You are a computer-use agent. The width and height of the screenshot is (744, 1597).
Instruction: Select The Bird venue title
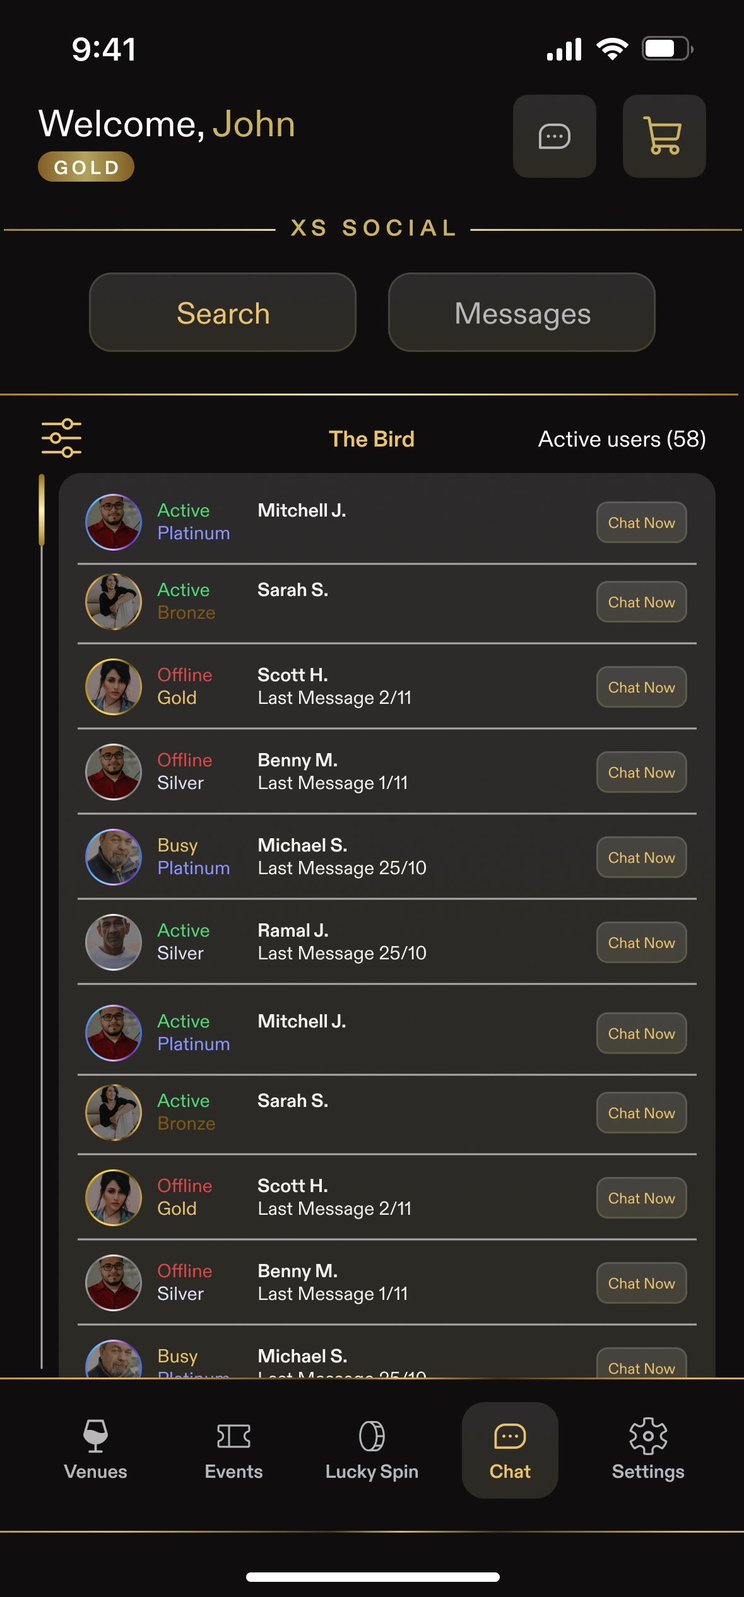[x=372, y=439]
